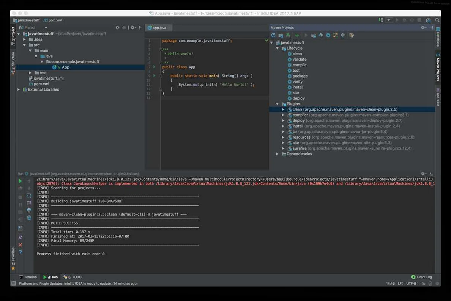The image size is (451, 301).
Task: Toggle soft-wrap in the Run console
Action: click(29, 195)
